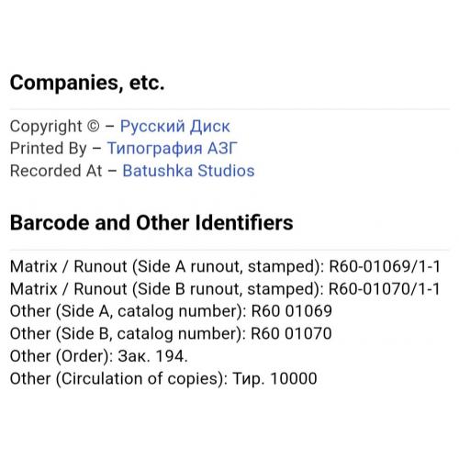Click the "Barcode and Other Identifiers" heading
This screenshot has height=459, width=459.
[x=151, y=222]
